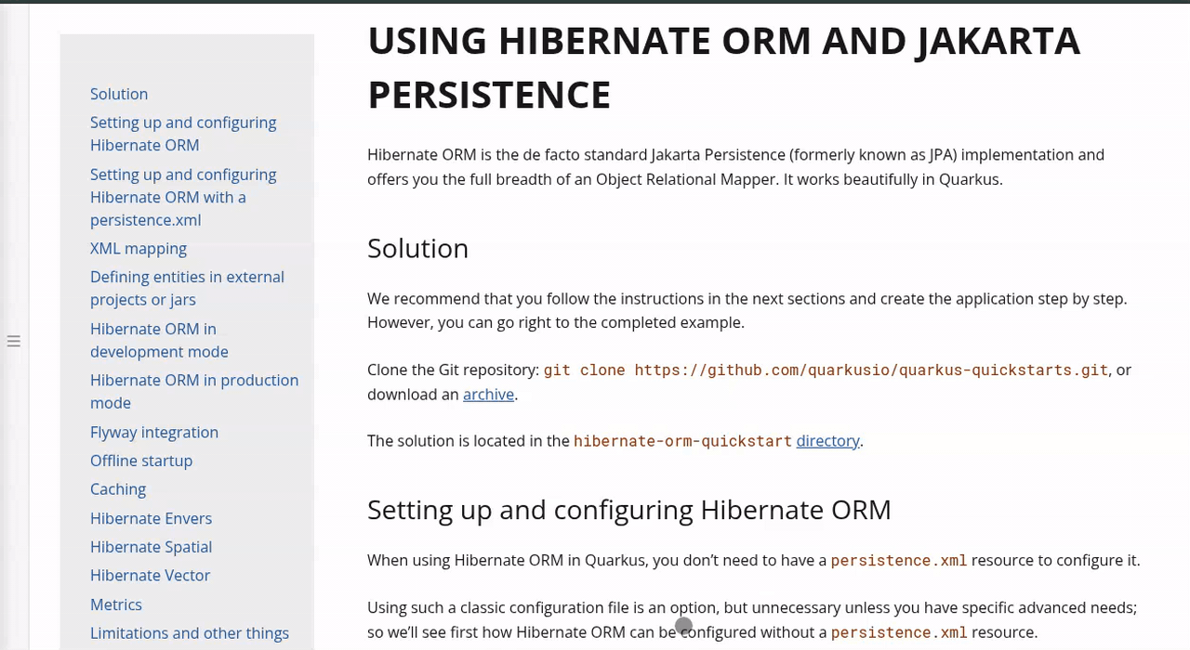Open Flyway integration section link

click(154, 432)
